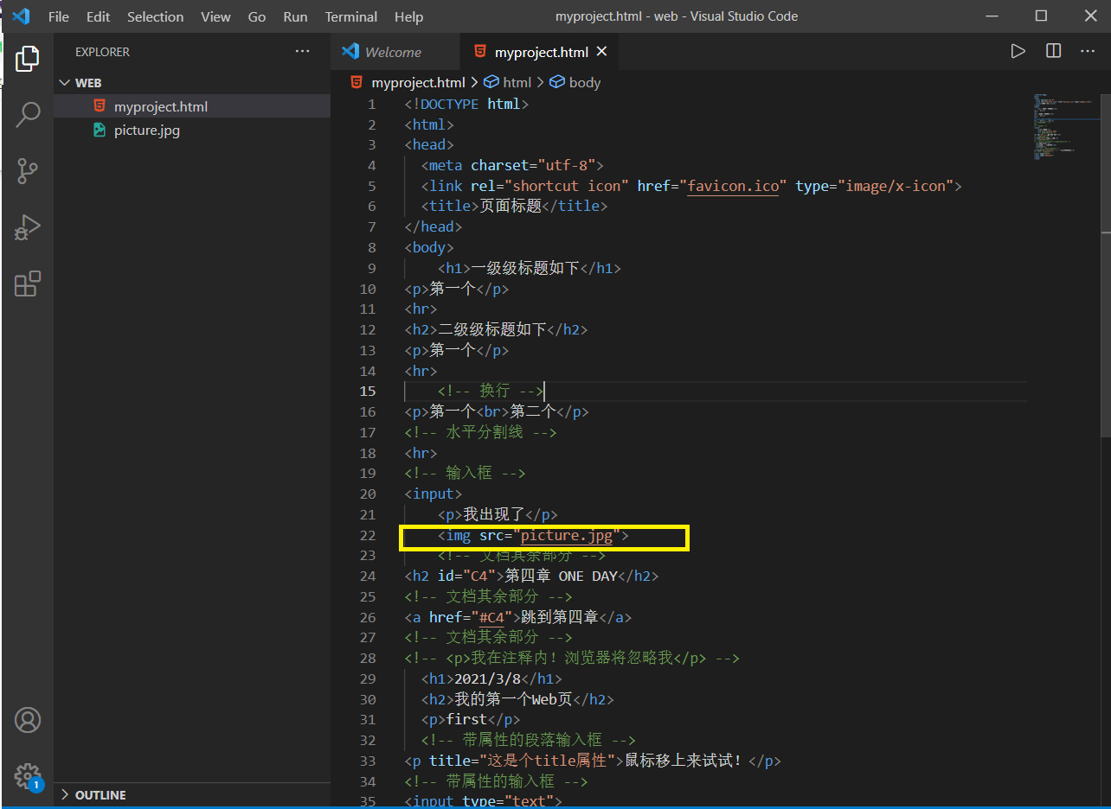Click line number 22 in gutter
The height and width of the screenshot is (809, 1111).
pyautogui.click(x=368, y=535)
